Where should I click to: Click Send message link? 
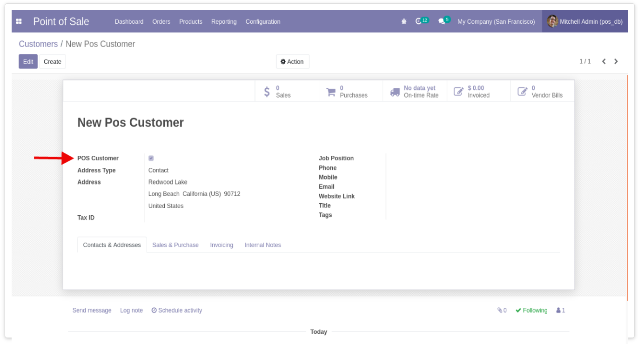click(x=92, y=311)
